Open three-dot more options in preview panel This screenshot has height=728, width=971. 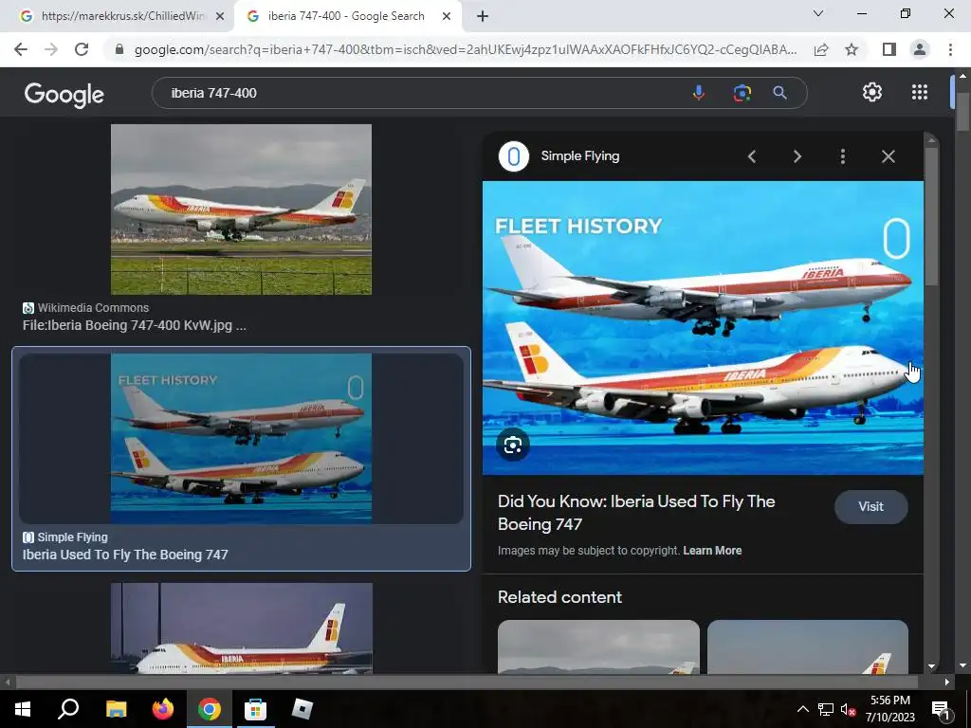[842, 156]
